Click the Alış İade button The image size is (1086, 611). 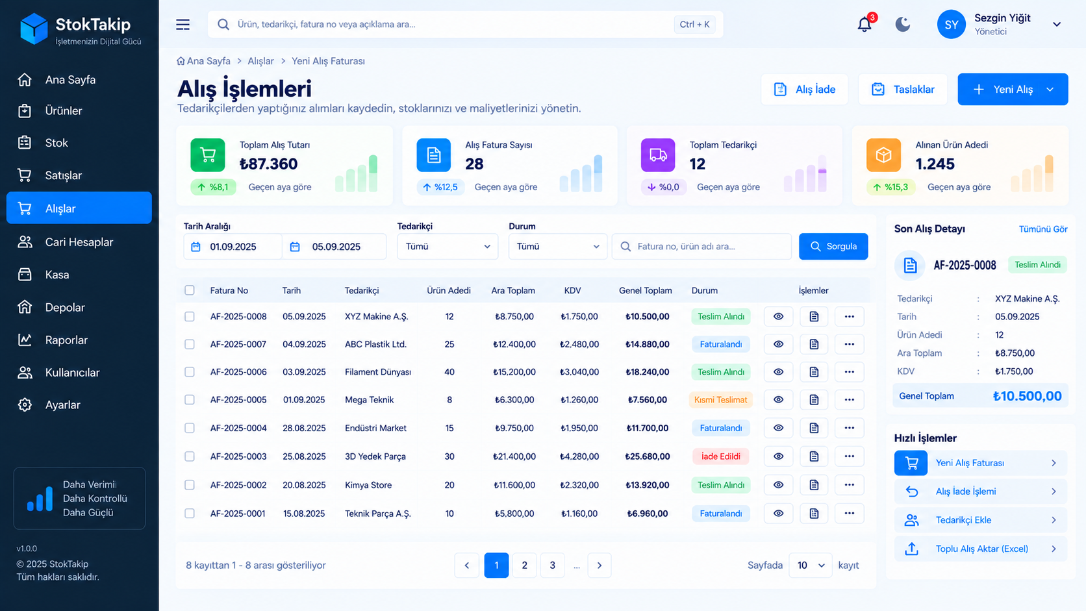tap(805, 90)
